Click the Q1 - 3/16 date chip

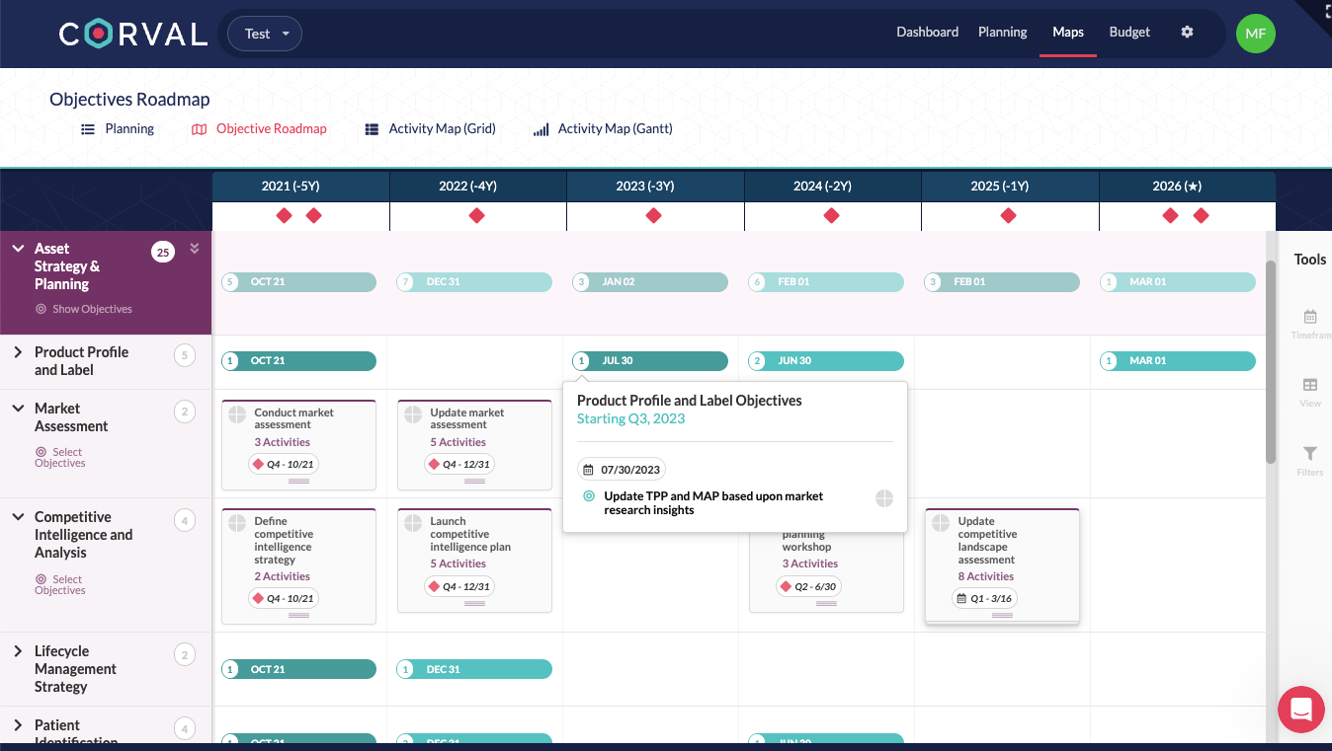(985, 598)
